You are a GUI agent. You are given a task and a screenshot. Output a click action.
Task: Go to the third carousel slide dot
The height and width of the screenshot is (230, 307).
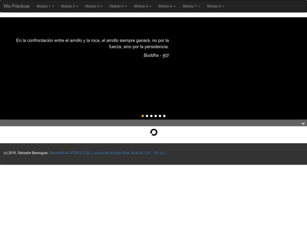[151, 116]
